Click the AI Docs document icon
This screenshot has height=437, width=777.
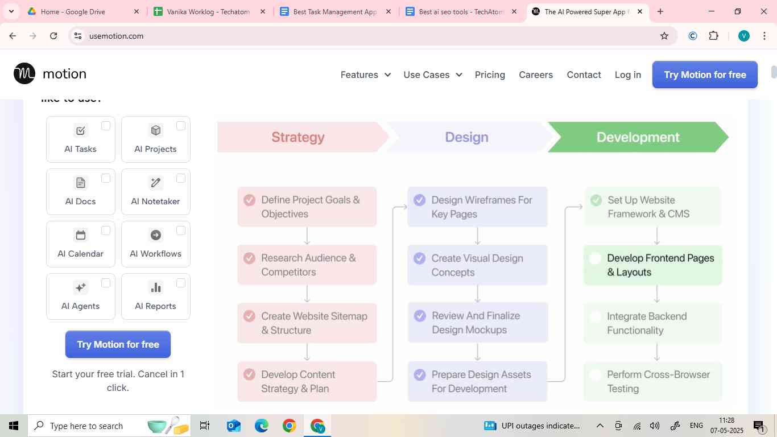pyautogui.click(x=81, y=183)
